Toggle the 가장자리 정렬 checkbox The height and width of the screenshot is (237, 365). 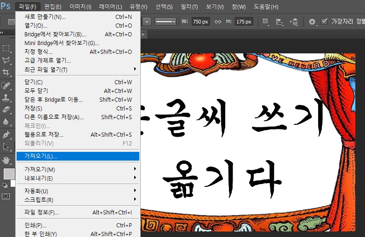pyautogui.click(x=324, y=22)
